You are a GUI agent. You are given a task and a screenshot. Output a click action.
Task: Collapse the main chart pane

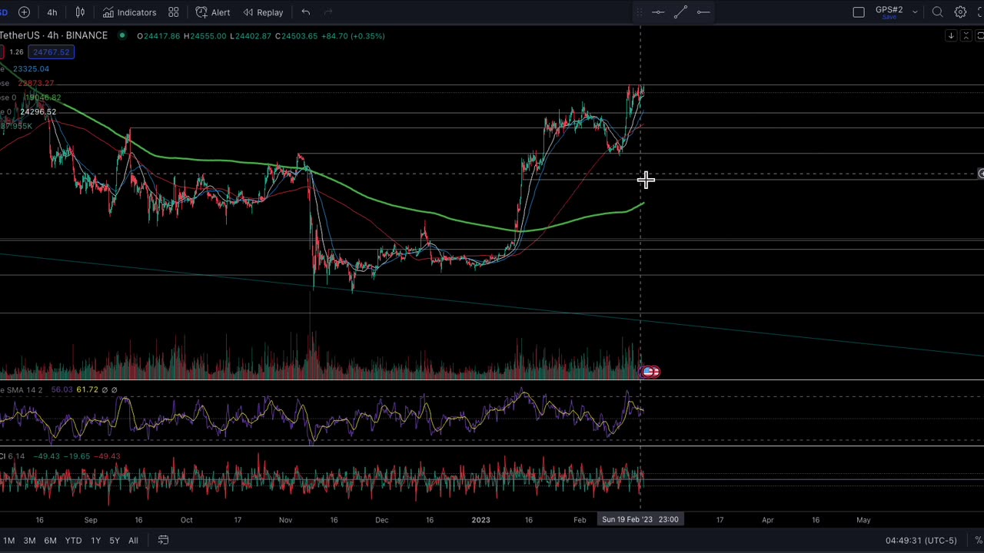coord(966,36)
